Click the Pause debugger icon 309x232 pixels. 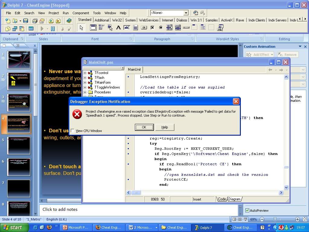[x=53, y=29]
